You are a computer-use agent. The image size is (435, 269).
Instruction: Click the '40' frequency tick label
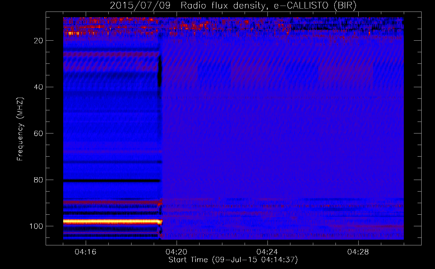39,87
